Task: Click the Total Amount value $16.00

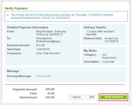Action: pyautogui.click(x=50, y=97)
